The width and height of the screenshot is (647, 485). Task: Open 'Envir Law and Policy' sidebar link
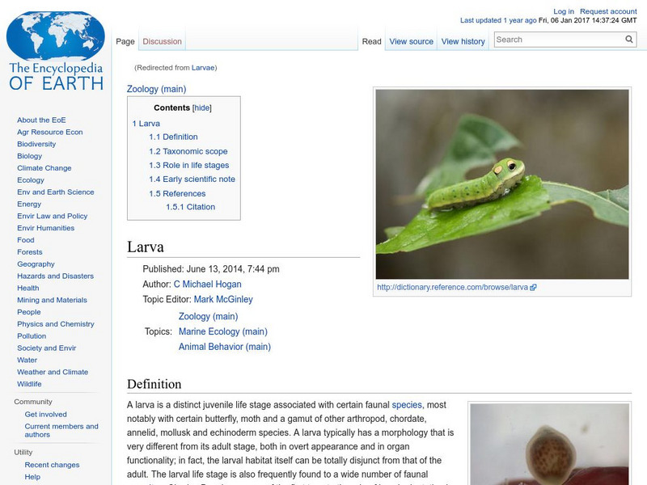52,216
